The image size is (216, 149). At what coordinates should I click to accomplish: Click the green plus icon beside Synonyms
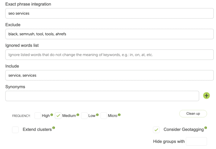pos(206,96)
